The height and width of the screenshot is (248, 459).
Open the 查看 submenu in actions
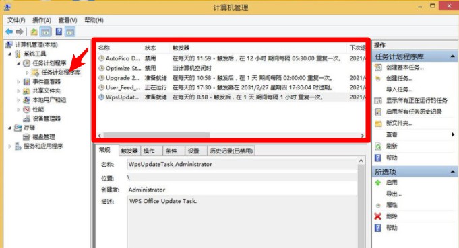[392, 134]
